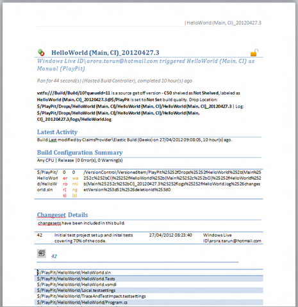Select the Local.testsettings file row
The height and width of the screenshot is (307, 298).
pos(149,290)
